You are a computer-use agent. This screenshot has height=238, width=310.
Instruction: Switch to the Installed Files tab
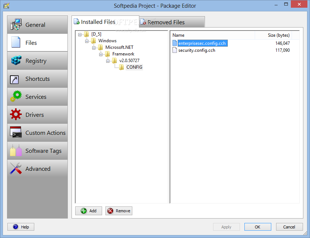[x=105, y=21]
